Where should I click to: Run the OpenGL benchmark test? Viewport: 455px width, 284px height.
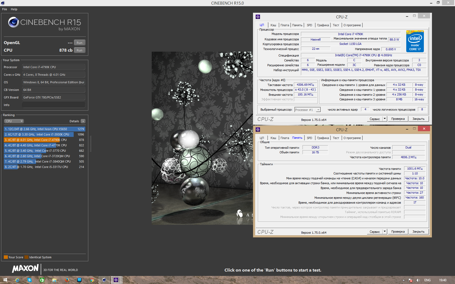79,43
